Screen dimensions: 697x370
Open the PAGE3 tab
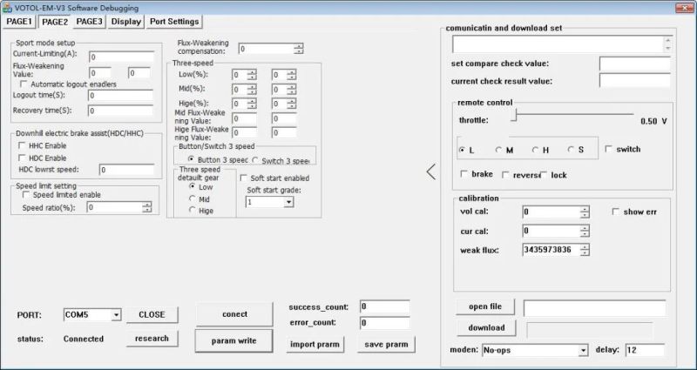(x=90, y=22)
